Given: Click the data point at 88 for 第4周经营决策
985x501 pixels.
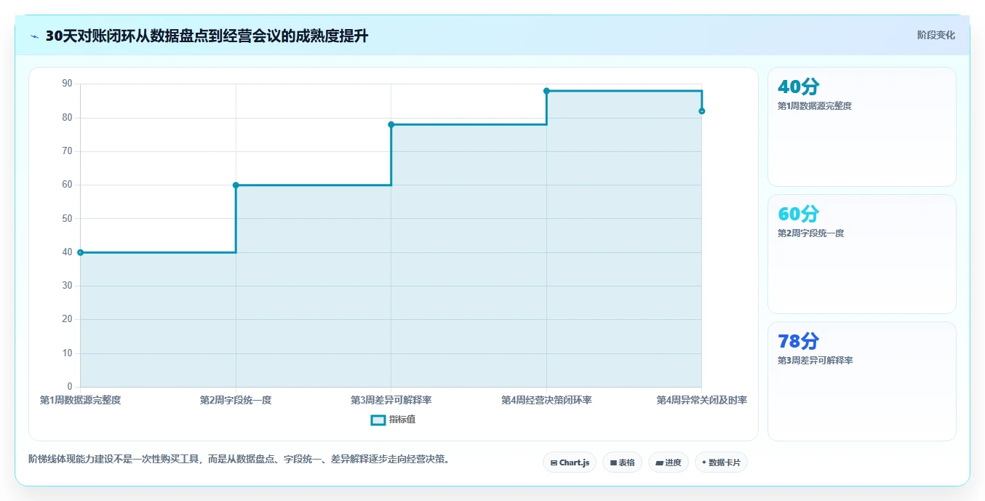Looking at the screenshot, I should (x=546, y=91).
